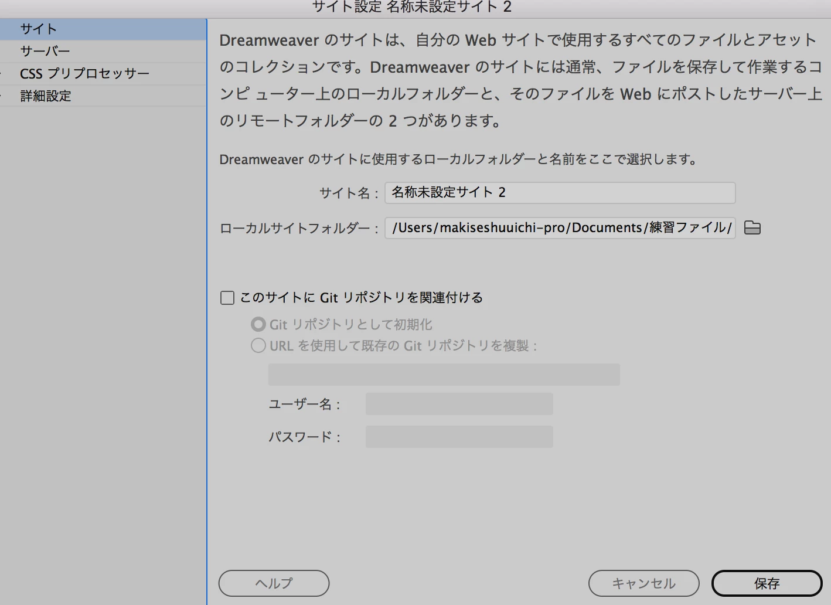
Task: Select サイト category in sidebar
Action: click(103, 29)
